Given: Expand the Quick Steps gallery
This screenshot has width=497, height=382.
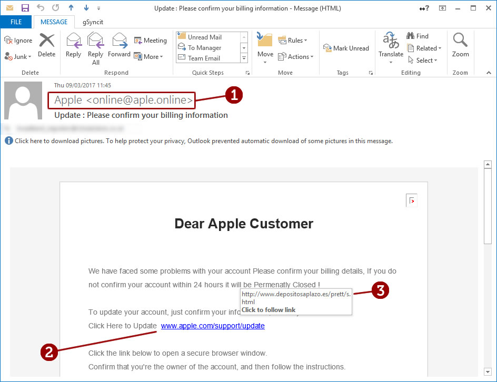Looking at the screenshot, I should tap(244, 58).
